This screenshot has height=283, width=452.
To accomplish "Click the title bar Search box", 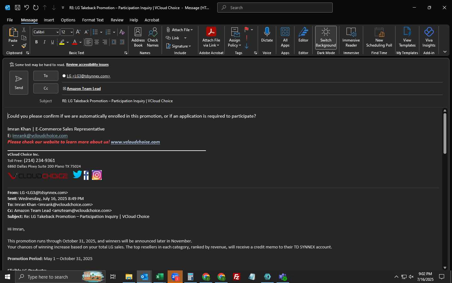I will pyautogui.click(x=275, y=8).
